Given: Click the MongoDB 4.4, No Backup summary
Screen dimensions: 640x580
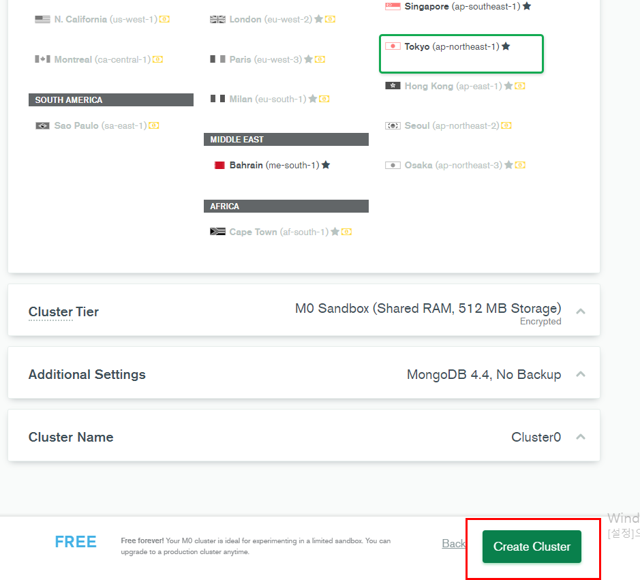Looking at the screenshot, I should 484,374.
